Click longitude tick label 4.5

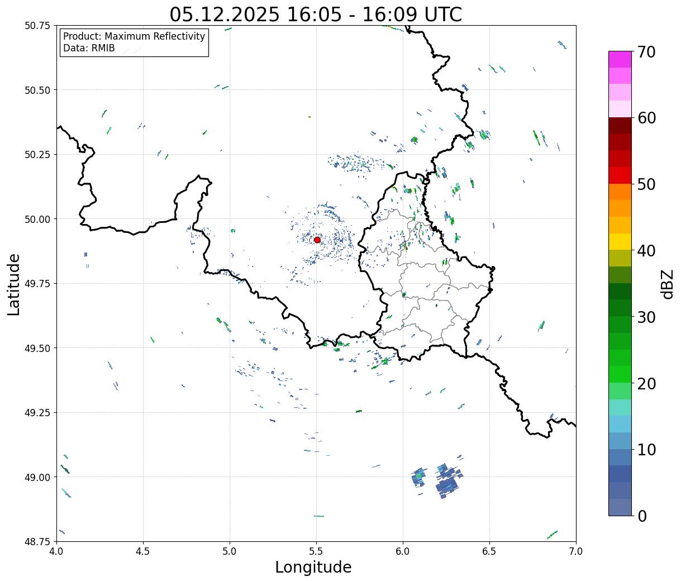[143, 551]
